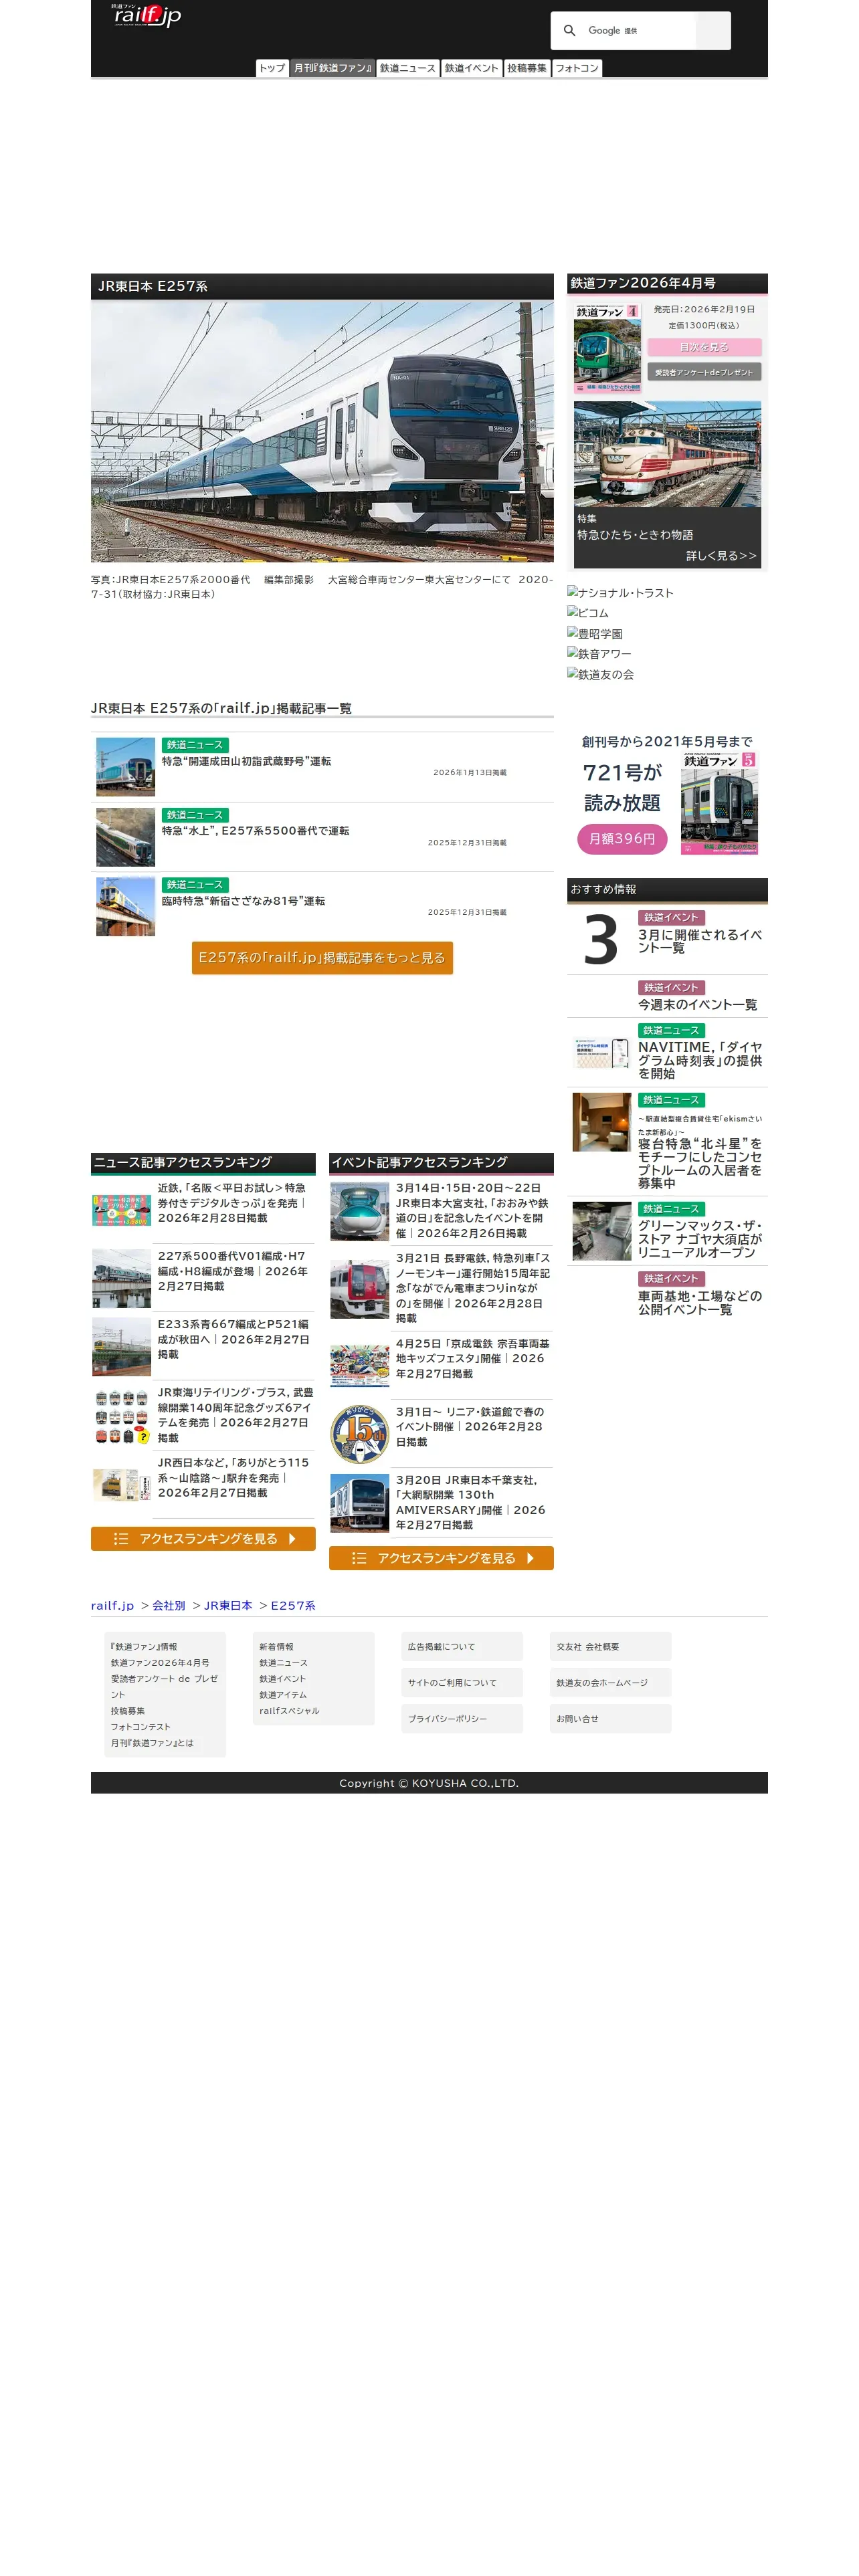Open article 臨時特急"新宿さざなみ81号"運転
Viewport: 859px width, 2576px height.
tap(243, 901)
